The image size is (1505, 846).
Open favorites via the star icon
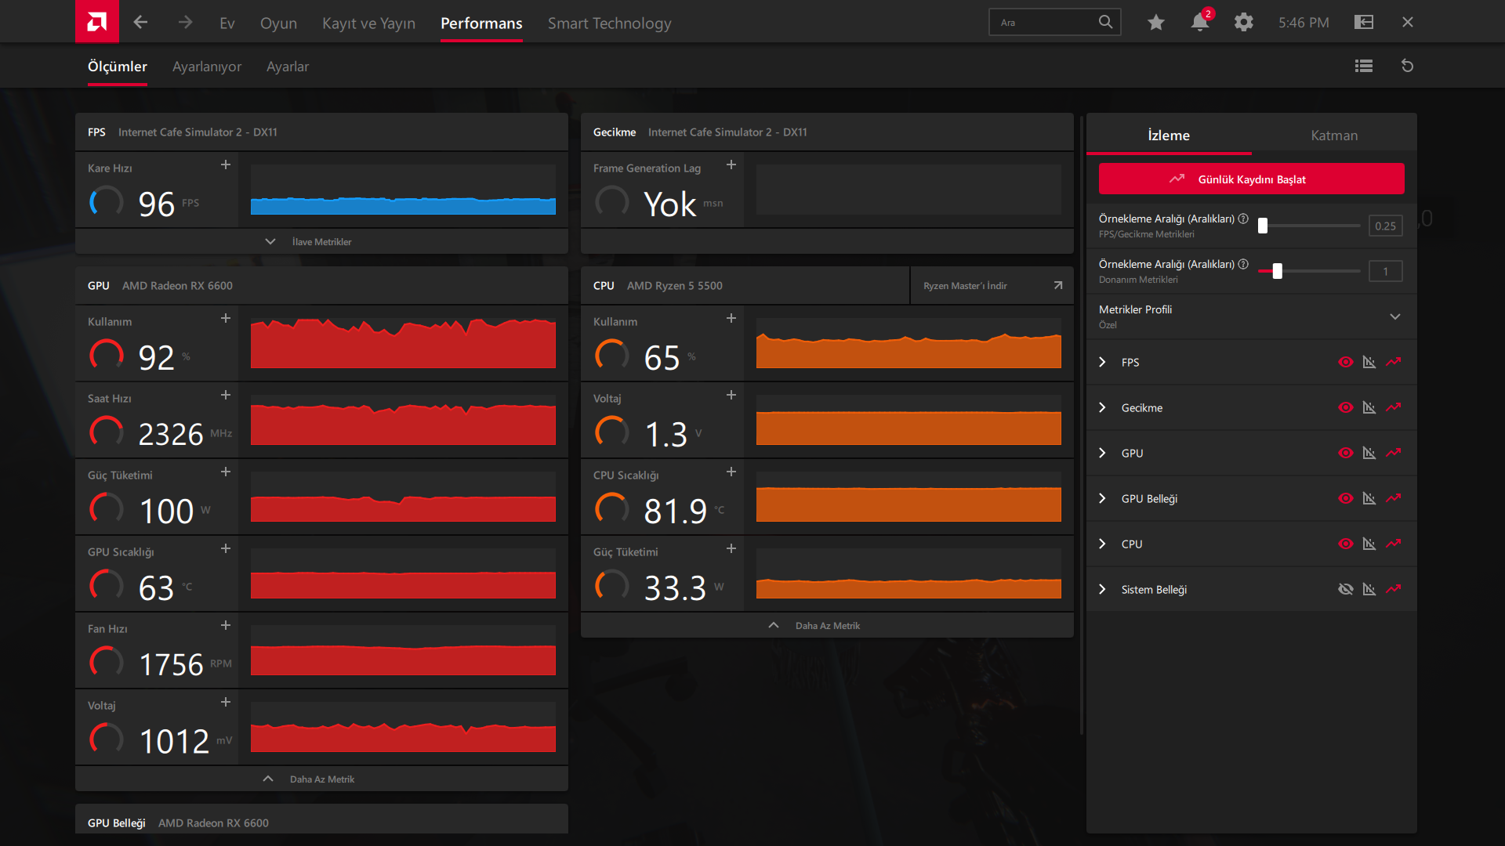pos(1155,23)
